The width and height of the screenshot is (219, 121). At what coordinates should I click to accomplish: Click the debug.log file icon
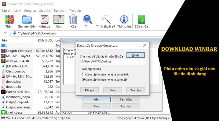coord(3,82)
